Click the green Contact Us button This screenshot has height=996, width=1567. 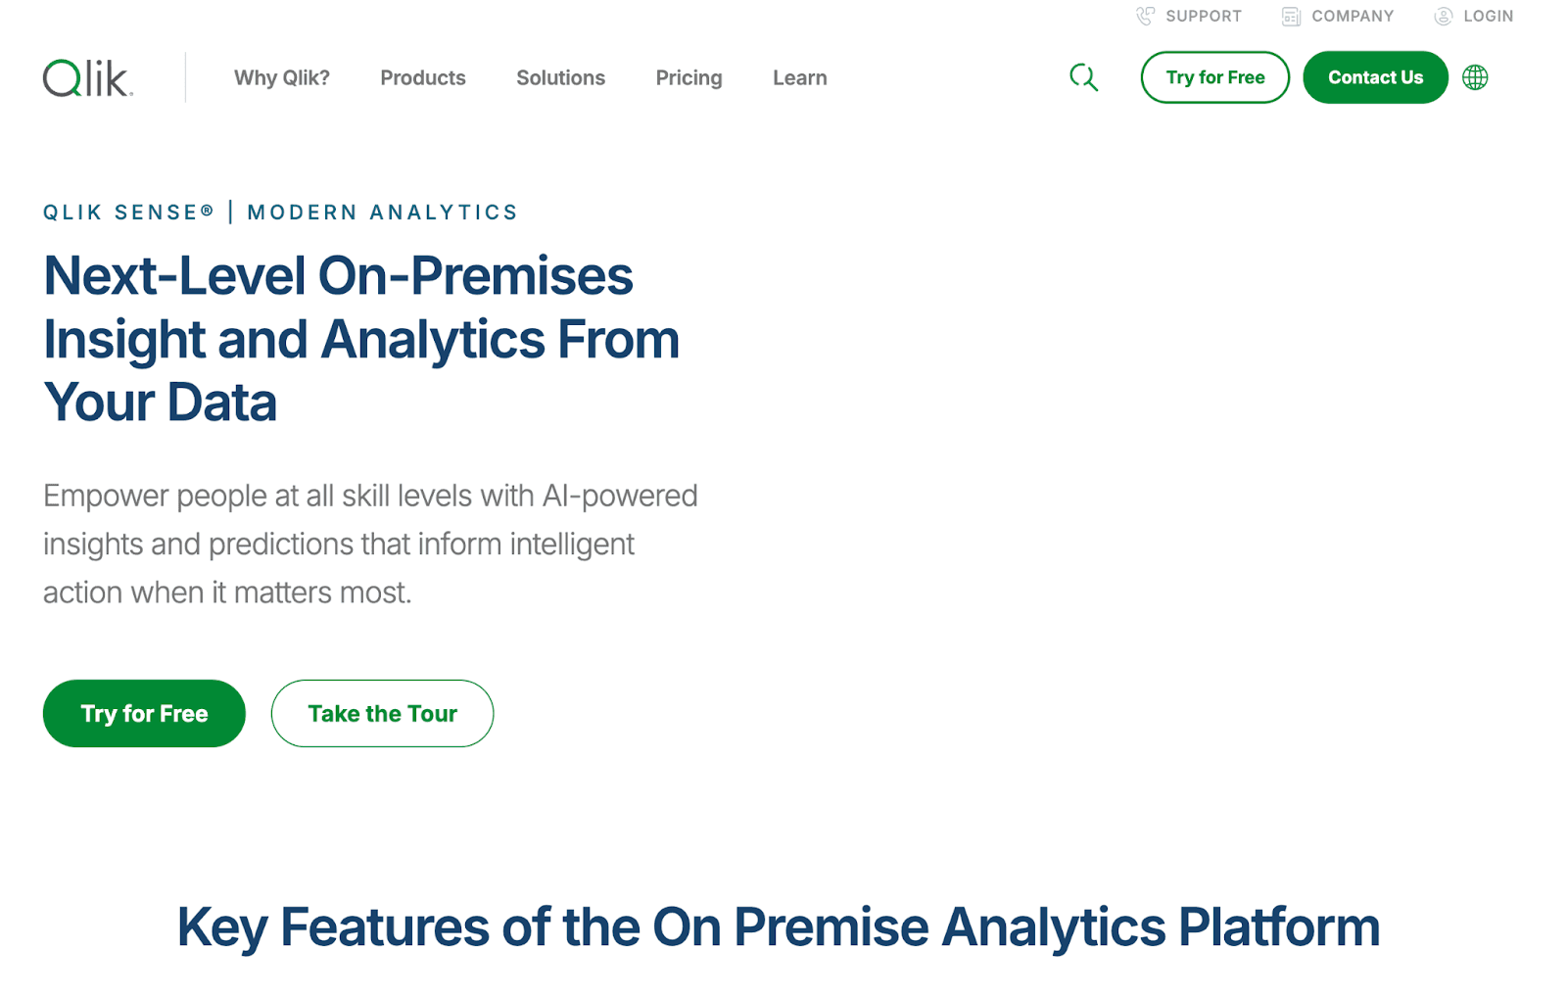click(1375, 77)
